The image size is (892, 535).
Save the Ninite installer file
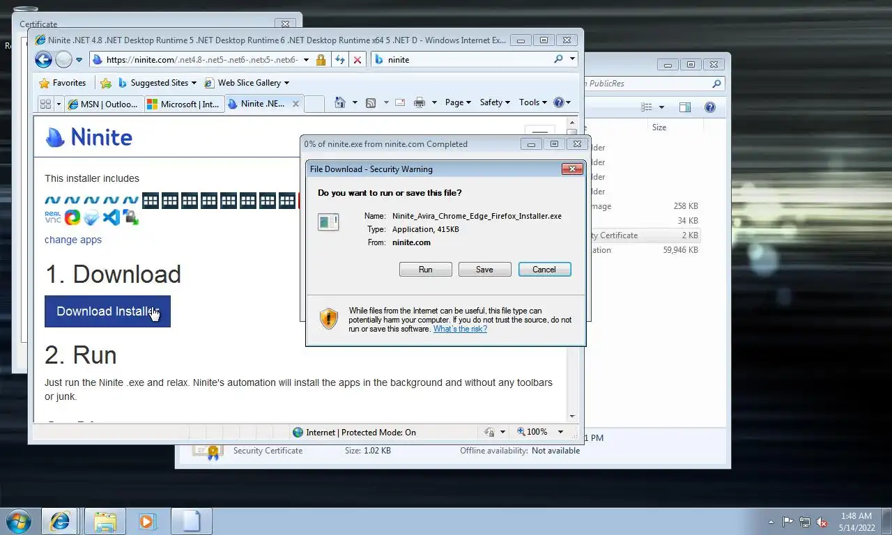[x=484, y=270]
